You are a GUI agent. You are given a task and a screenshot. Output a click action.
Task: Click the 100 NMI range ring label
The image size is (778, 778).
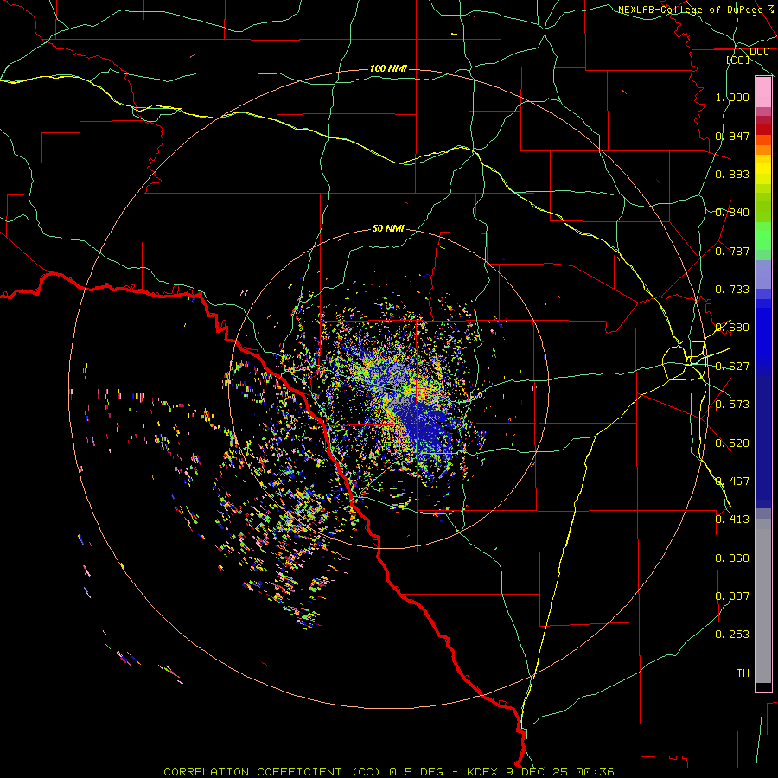click(x=388, y=68)
